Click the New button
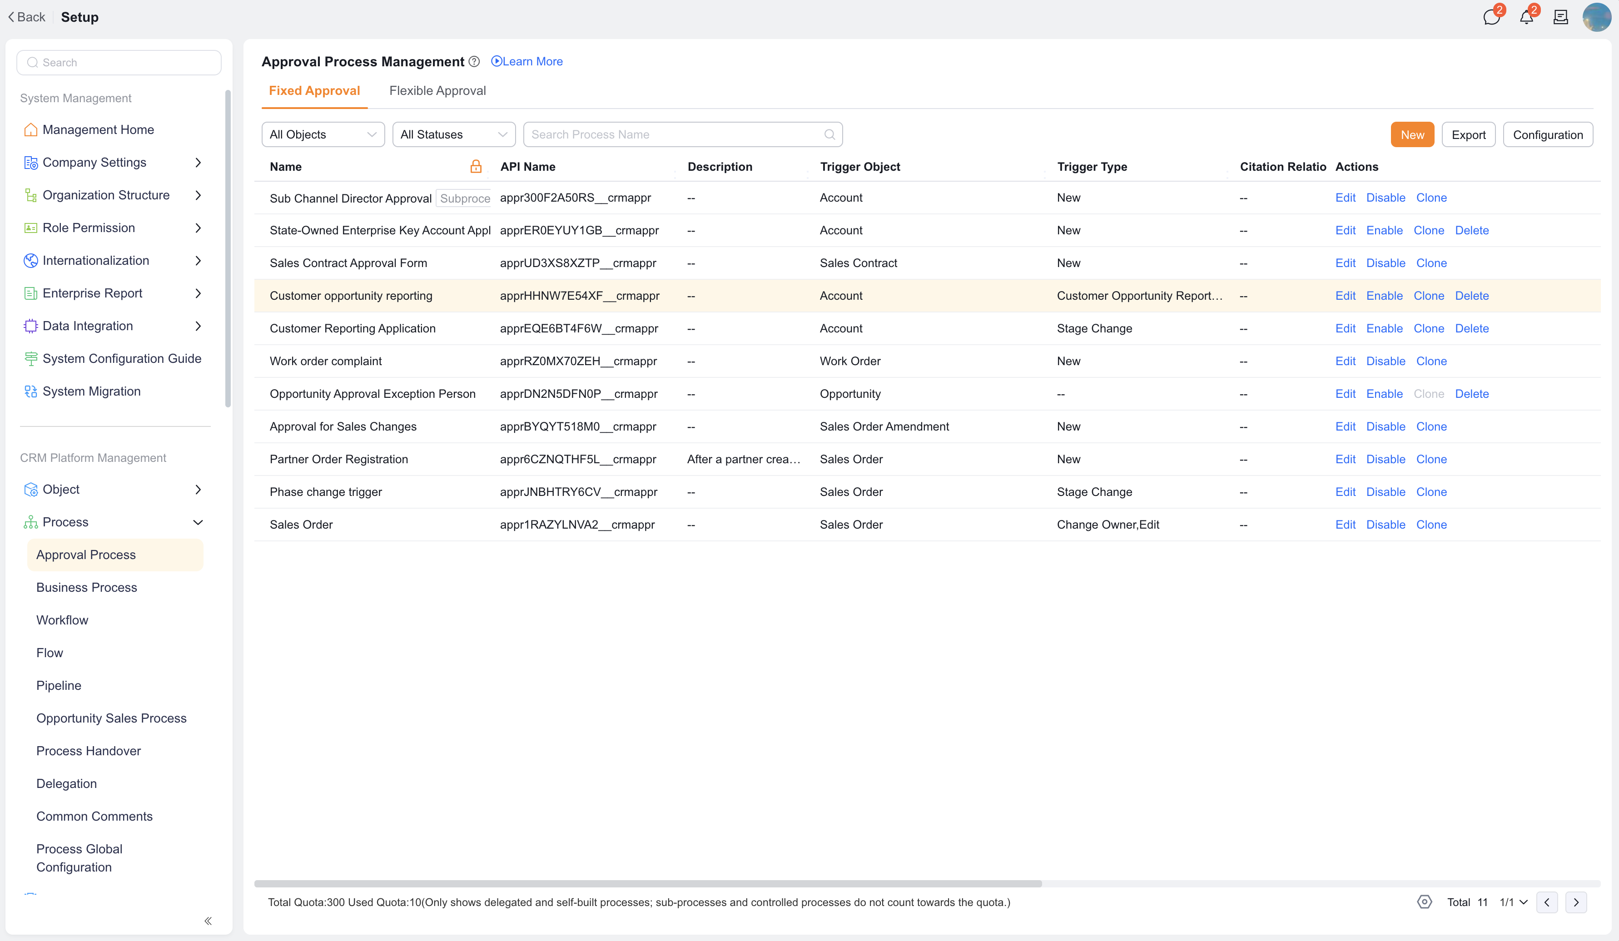The height and width of the screenshot is (941, 1619). 1412,134
